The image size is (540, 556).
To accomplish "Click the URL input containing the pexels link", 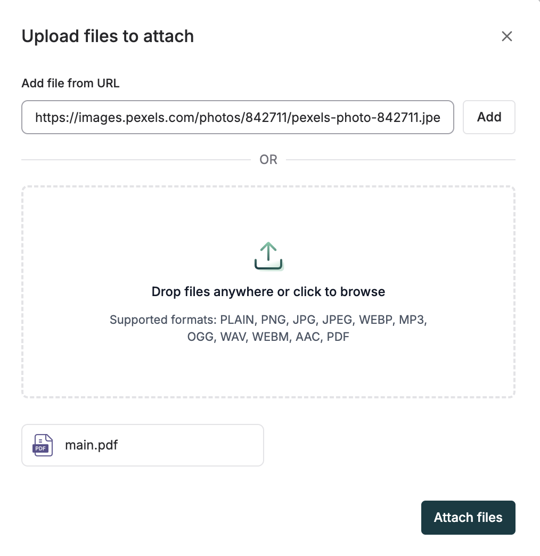I will (x=237, y=117).
